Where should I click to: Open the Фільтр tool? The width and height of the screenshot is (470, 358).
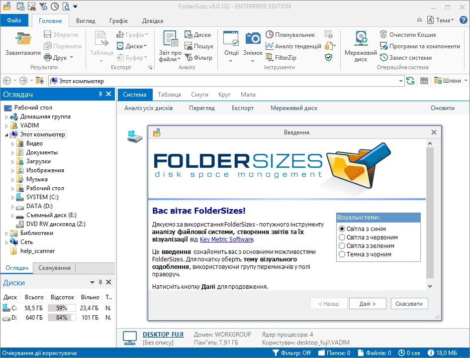click(x=198, y=58)
